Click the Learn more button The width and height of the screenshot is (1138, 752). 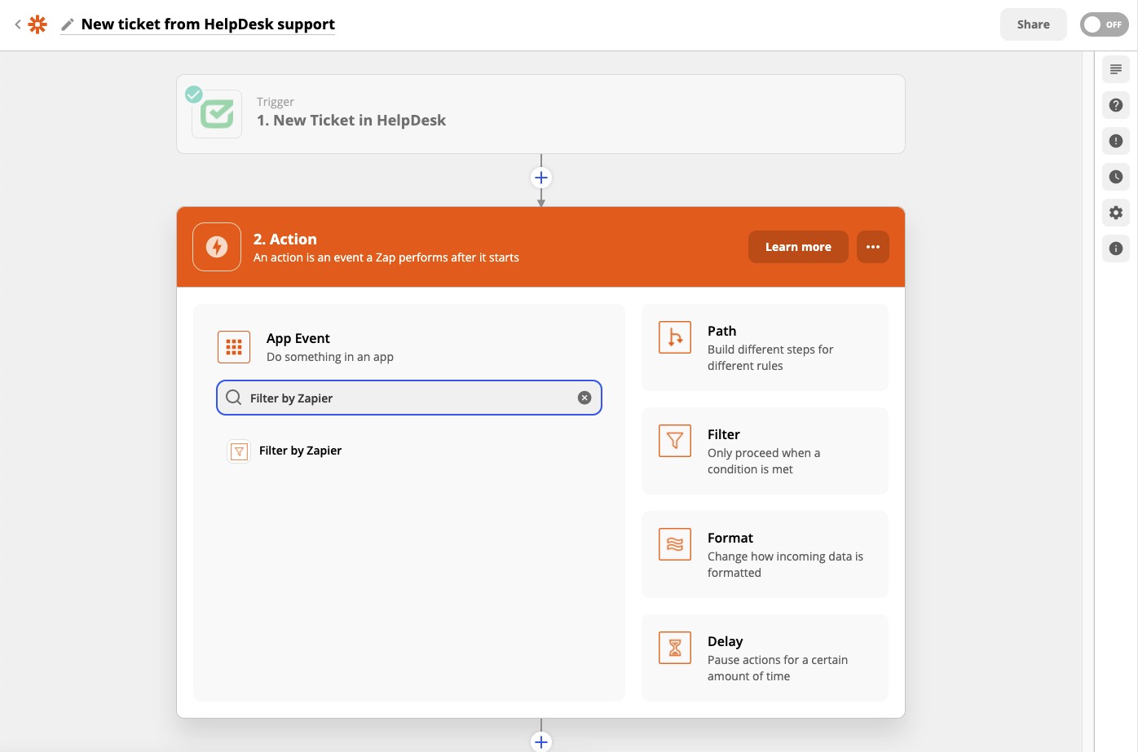coord(797,247)
